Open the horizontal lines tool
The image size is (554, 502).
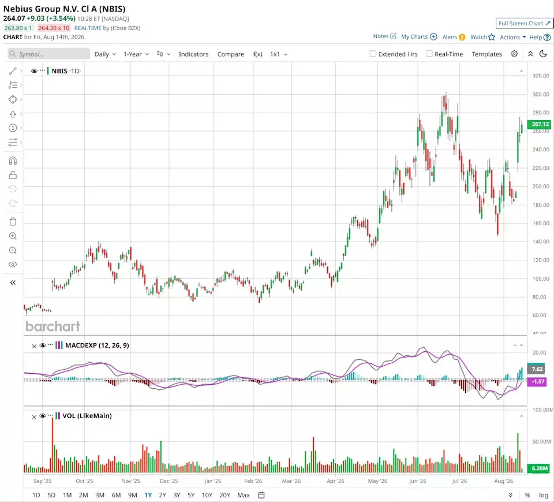pyautogui.click(x=13, y=142)
